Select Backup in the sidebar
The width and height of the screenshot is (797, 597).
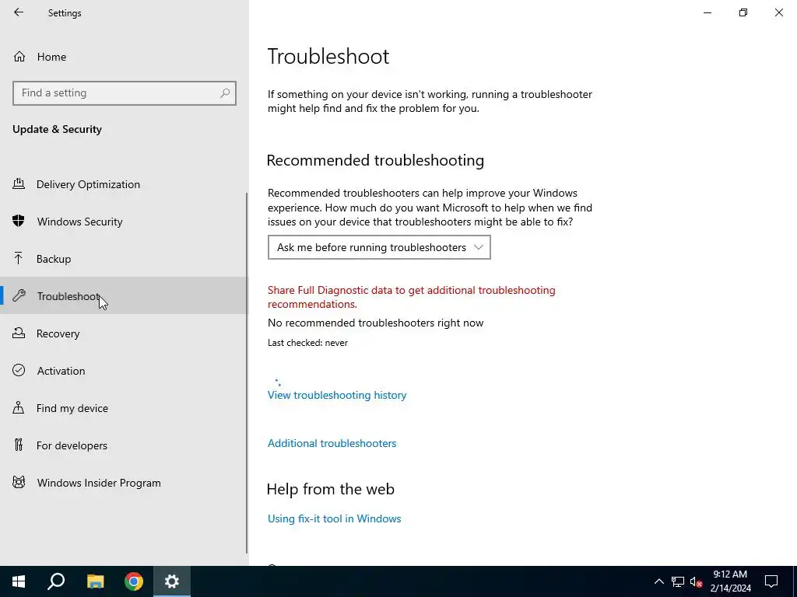(x=54, y=259)
